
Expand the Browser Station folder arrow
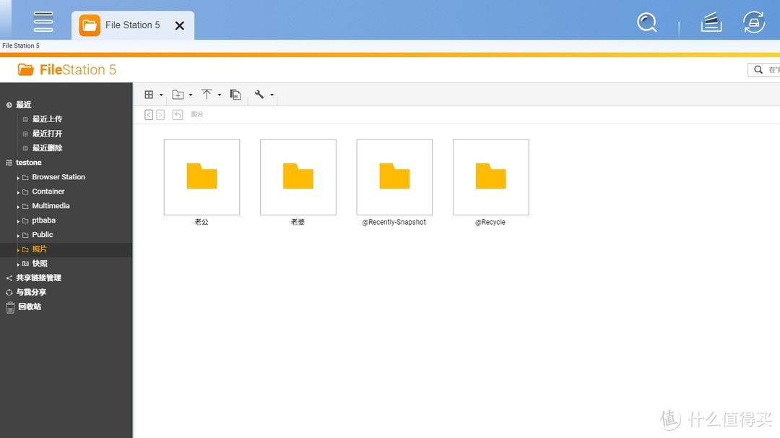pos(18,178)
